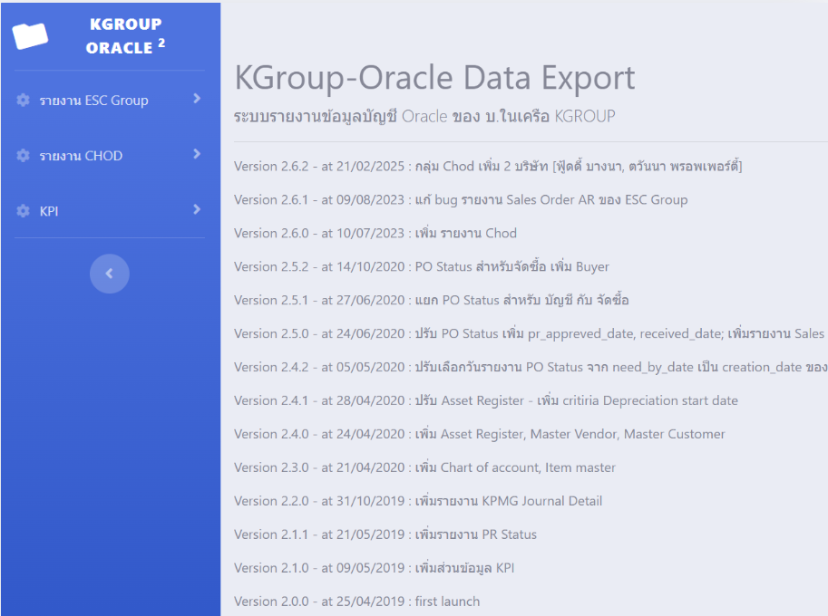828x616 pixels.
Task: Click the white folder logo icon
Action: (x=31, y=36)
